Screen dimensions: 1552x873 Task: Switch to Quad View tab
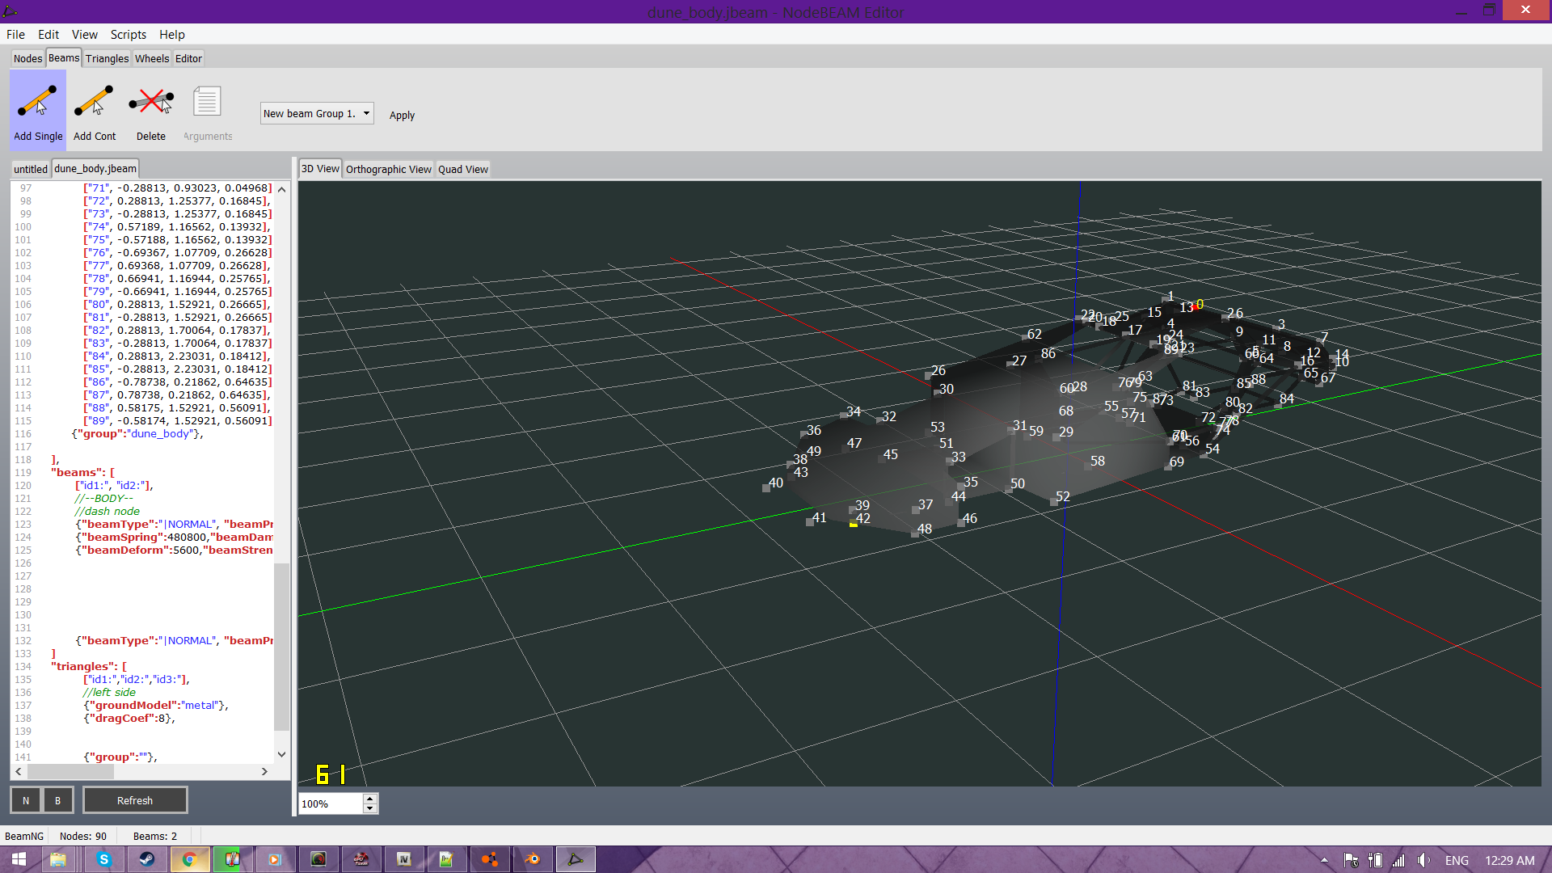(463, 169)
